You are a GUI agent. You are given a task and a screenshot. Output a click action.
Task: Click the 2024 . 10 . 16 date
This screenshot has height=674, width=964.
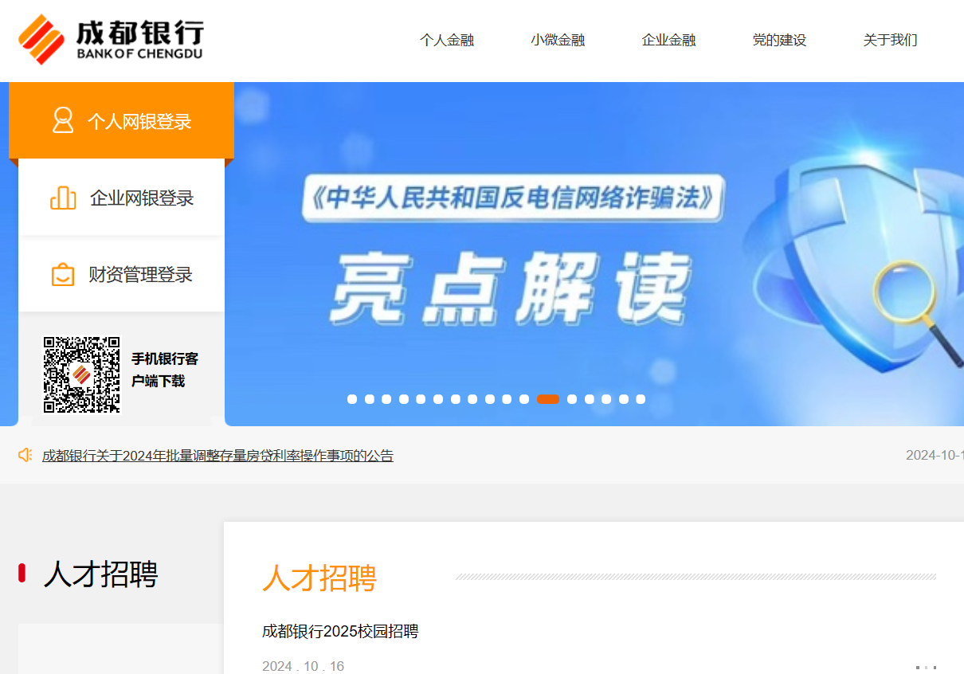(303, 666)
